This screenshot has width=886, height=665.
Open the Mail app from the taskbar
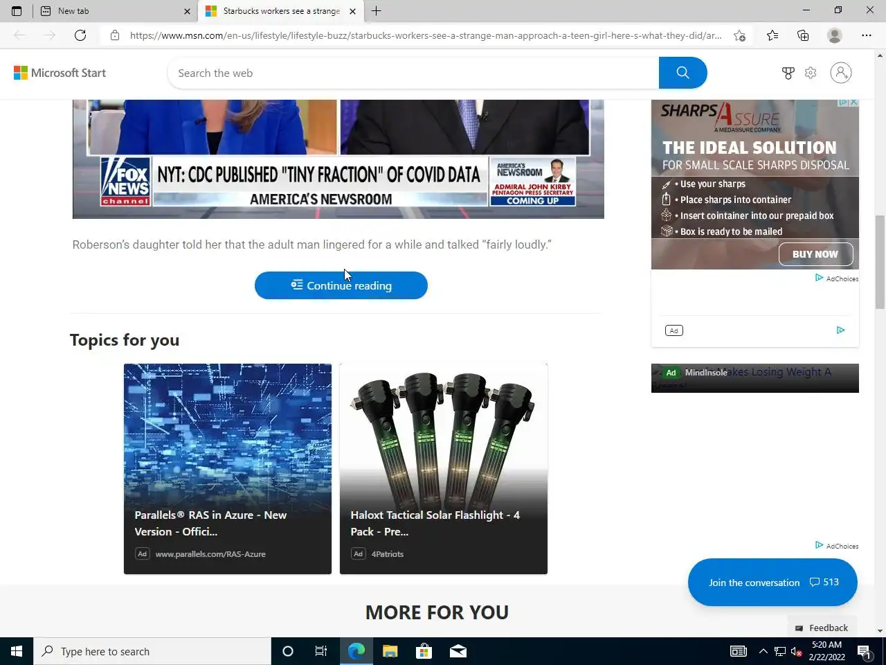tap(458, 651)
